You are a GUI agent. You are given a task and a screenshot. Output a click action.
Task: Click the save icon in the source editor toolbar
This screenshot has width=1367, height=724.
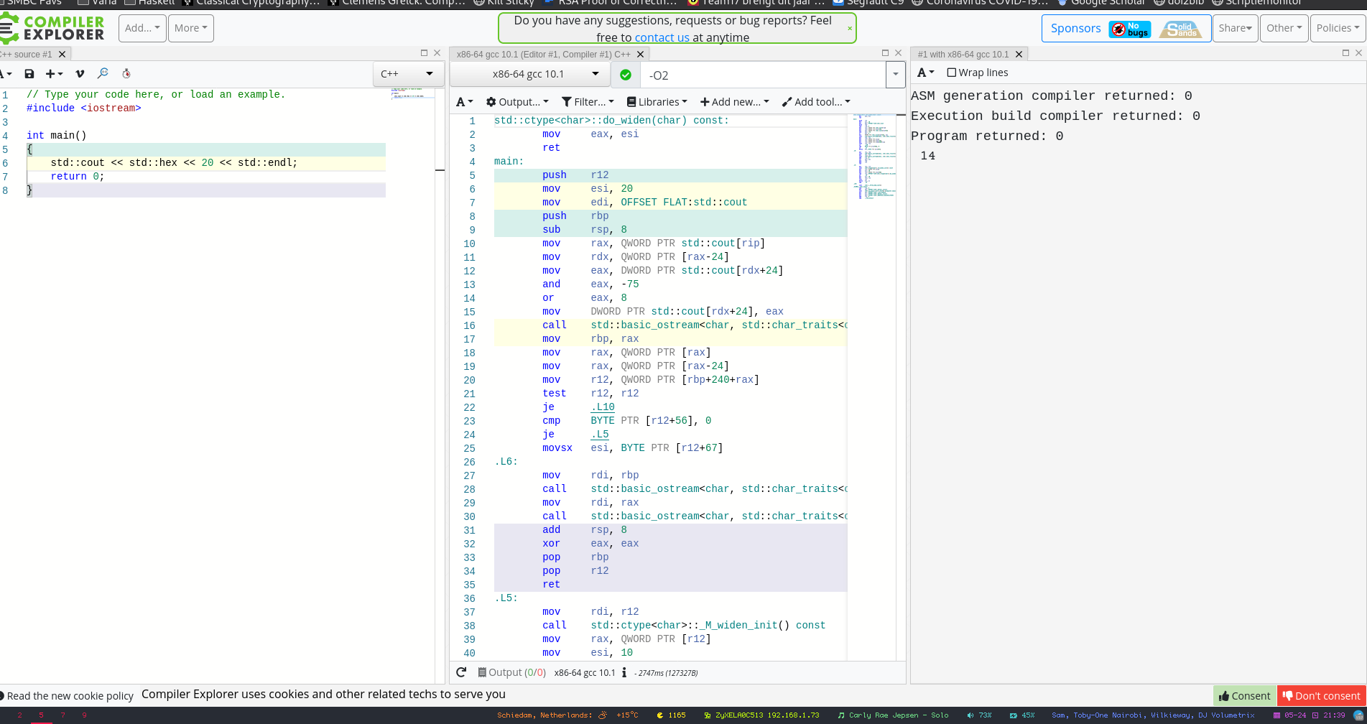pos(29,74)
